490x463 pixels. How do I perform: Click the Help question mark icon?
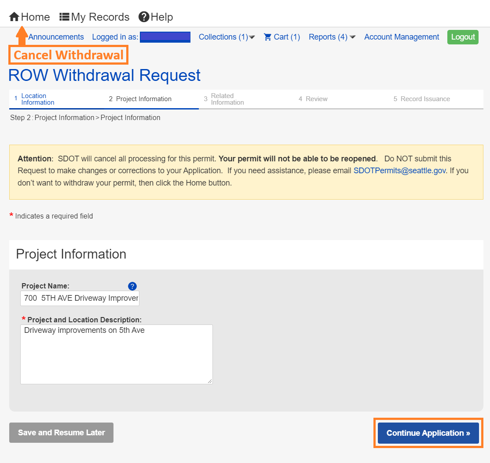tap(144, 17)
